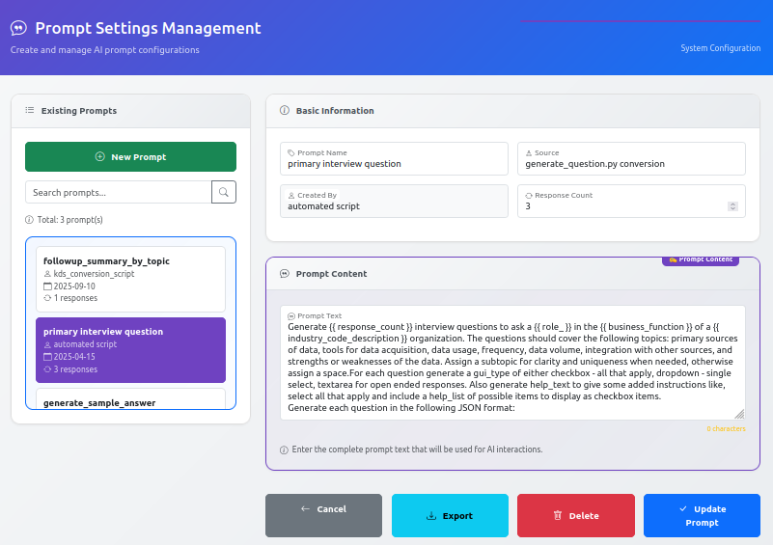The height and width of the screenshot is (545, 773).
Task: Click the search magnifier icon button
Action: coord(224,192)
